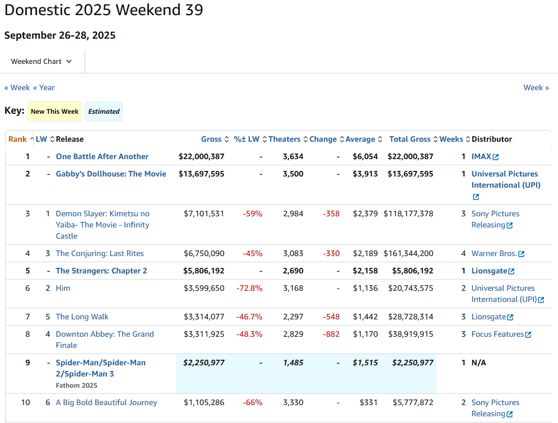Screen dimensions: 558x423
Task: Open The Long Walk release page
Action: (x=82, y=317)
